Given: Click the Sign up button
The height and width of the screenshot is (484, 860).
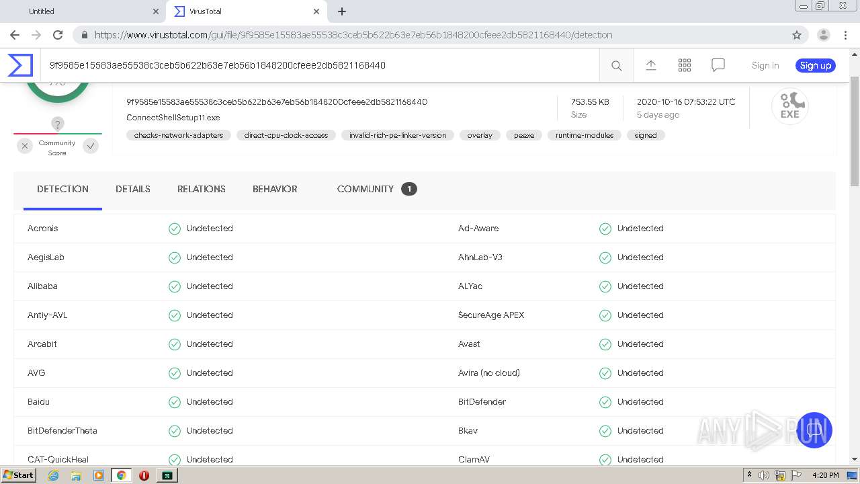Looking at the screenshot, I should 816,65.
